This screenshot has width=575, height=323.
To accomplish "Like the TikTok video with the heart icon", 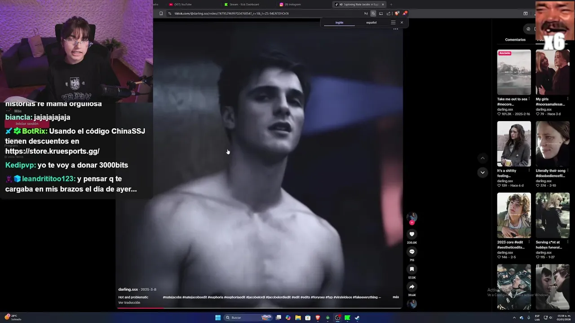I will 411,234.
